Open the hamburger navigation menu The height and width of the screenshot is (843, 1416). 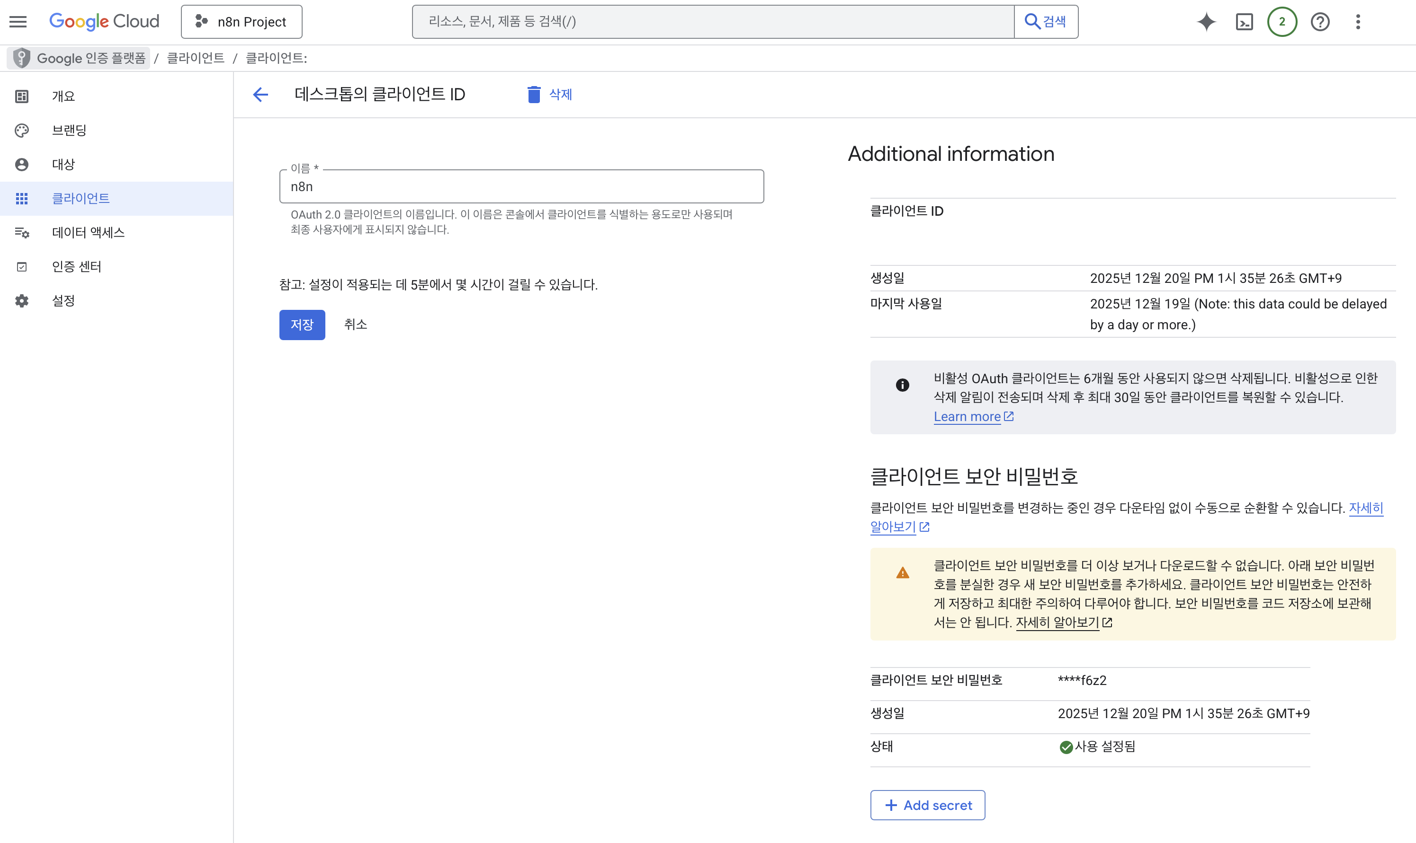click(x=18, y=22)
